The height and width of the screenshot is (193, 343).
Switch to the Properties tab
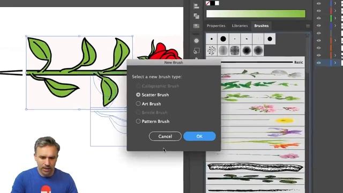pos(216,26)
